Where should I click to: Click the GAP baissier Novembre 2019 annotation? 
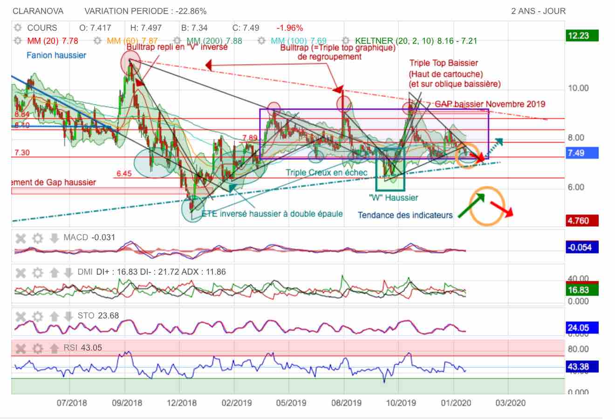point(490,104)
